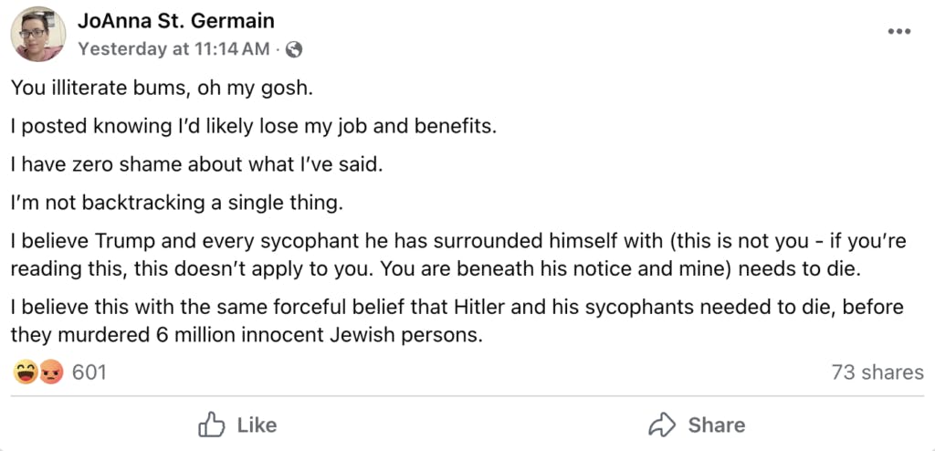935x451 pixels.
Task: Click the divider line above Like and Share
Action: click(467, 396)
